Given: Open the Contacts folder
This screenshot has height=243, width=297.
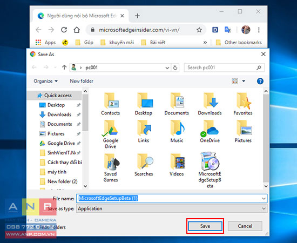Looking at the screenshot, I should (110, 104).
